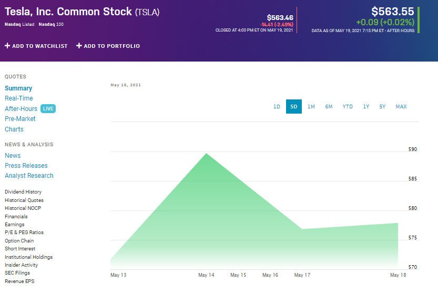Image resolution: width=438 pixels, height=303 pixels.
Task: Open the Real-Time quotes link
Action: 19,98
